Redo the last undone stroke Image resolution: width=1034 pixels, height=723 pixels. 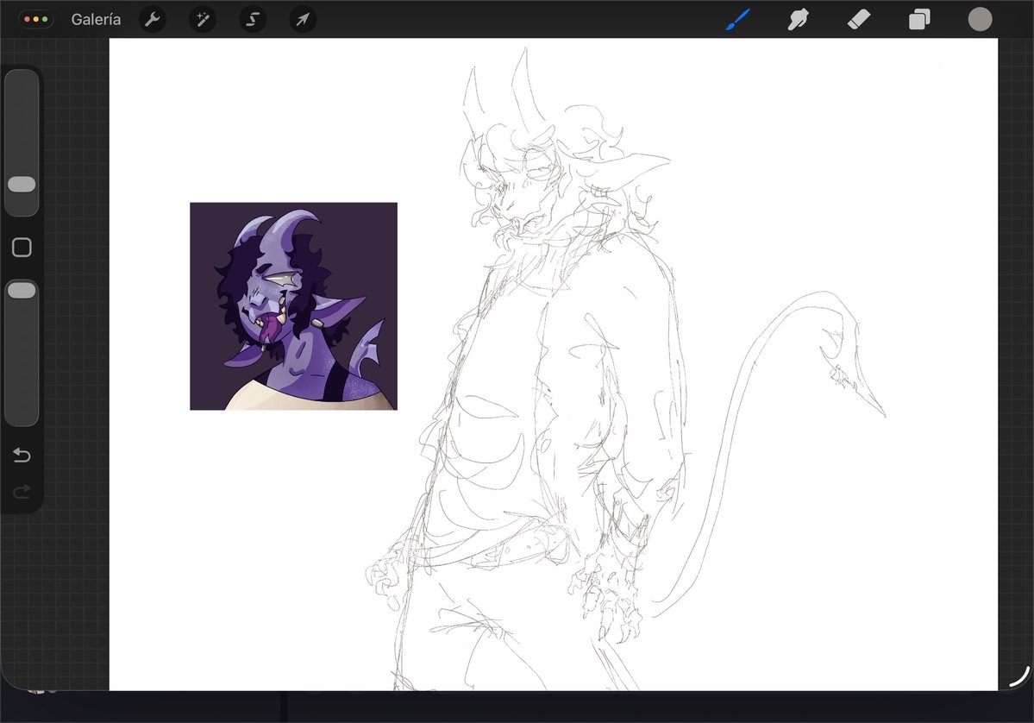click(22, 492)
